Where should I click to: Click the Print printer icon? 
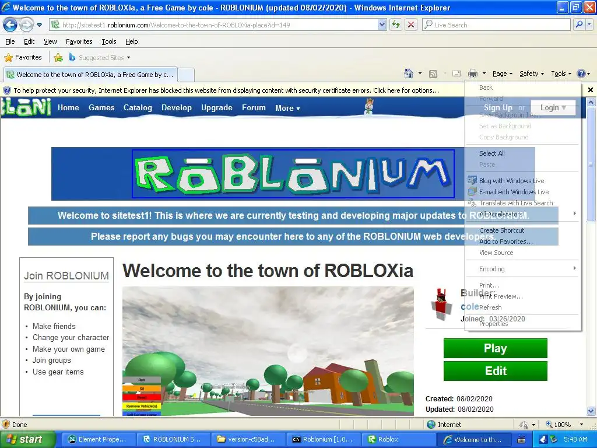pyautogui.click(x=472, y=73)
